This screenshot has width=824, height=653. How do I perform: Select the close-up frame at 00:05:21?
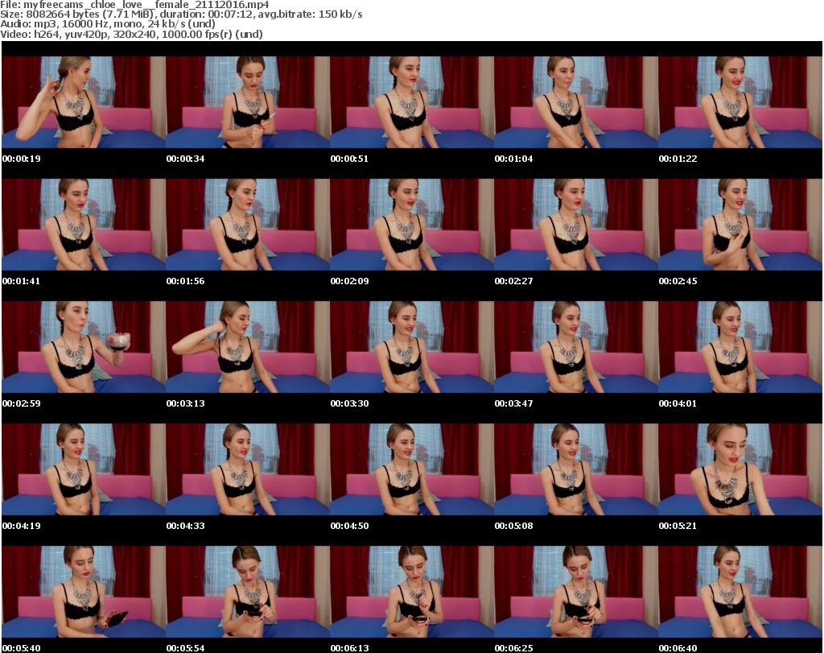click(x=740, y=469)
